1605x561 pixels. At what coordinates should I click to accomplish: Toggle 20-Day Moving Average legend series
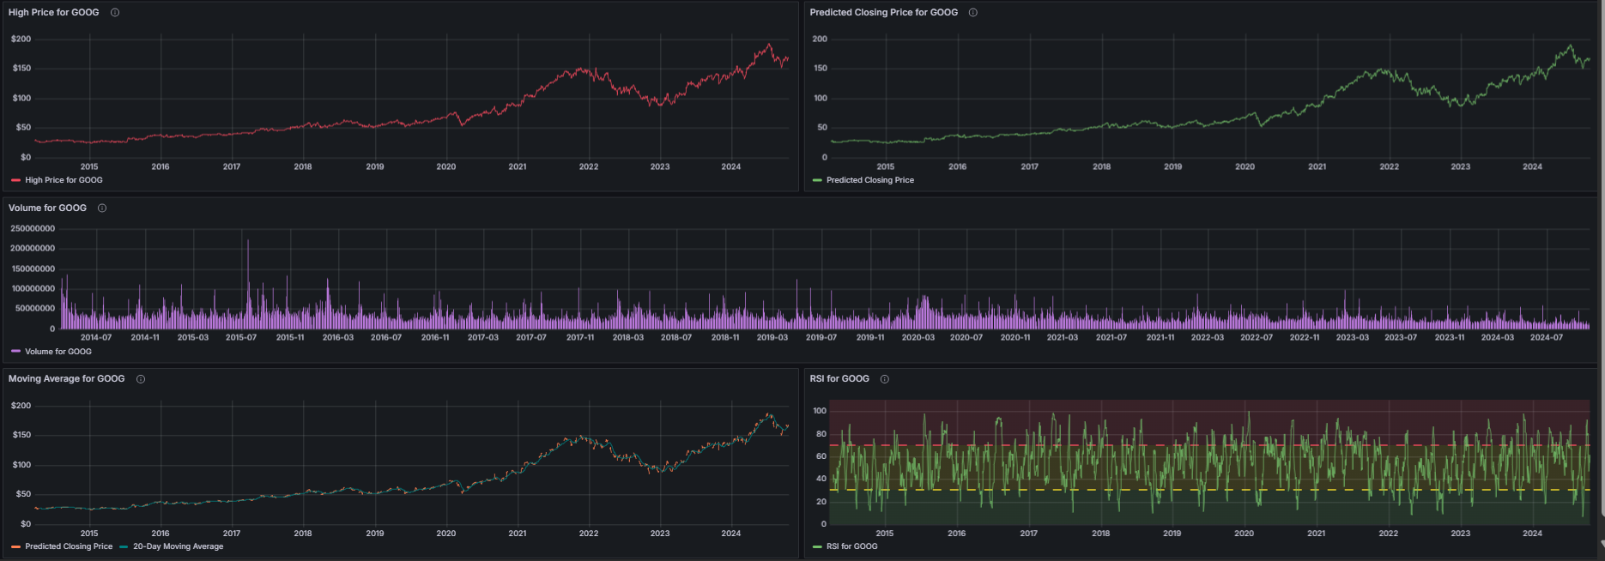178,546
